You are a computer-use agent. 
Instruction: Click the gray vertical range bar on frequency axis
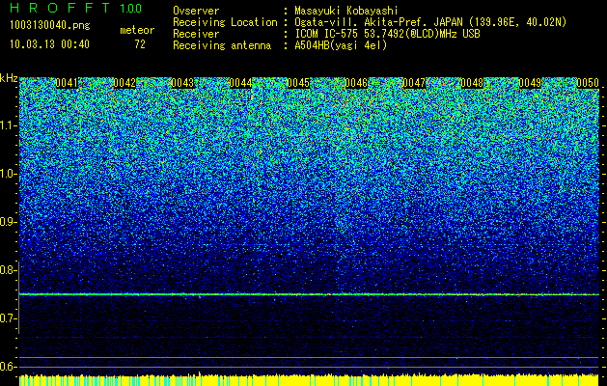point(18,297)
